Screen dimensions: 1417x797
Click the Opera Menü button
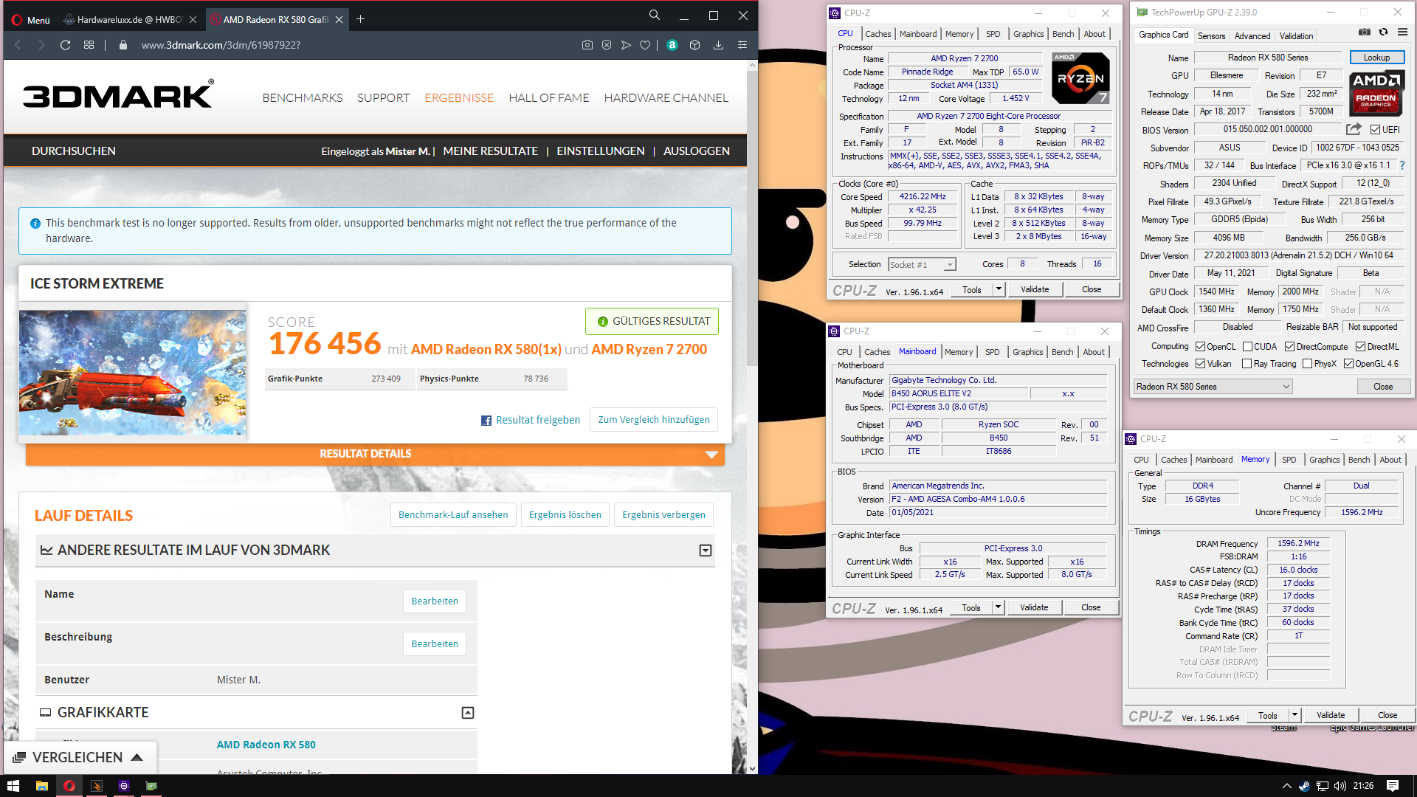pyautogui.click(x=31, y=20)
